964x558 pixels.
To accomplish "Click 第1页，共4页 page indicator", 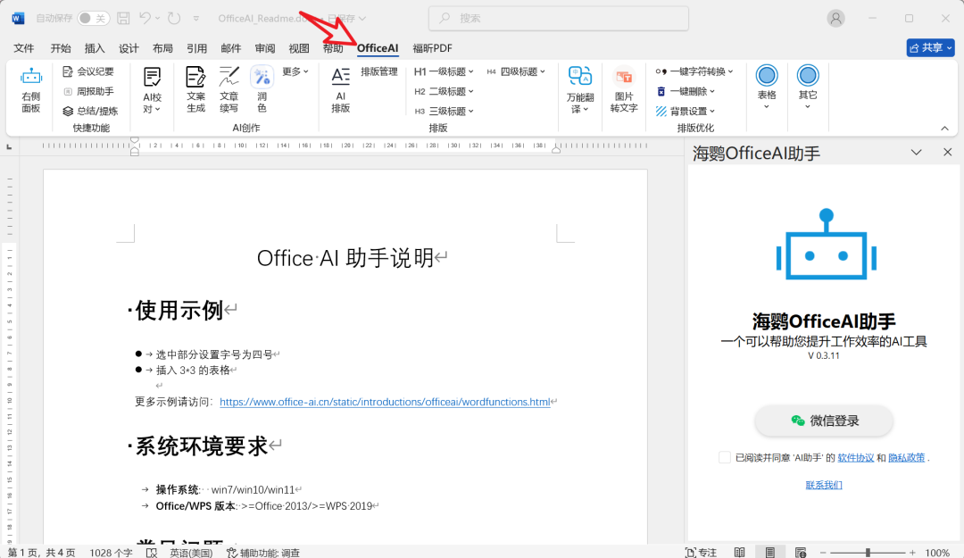I will [42, 553].
